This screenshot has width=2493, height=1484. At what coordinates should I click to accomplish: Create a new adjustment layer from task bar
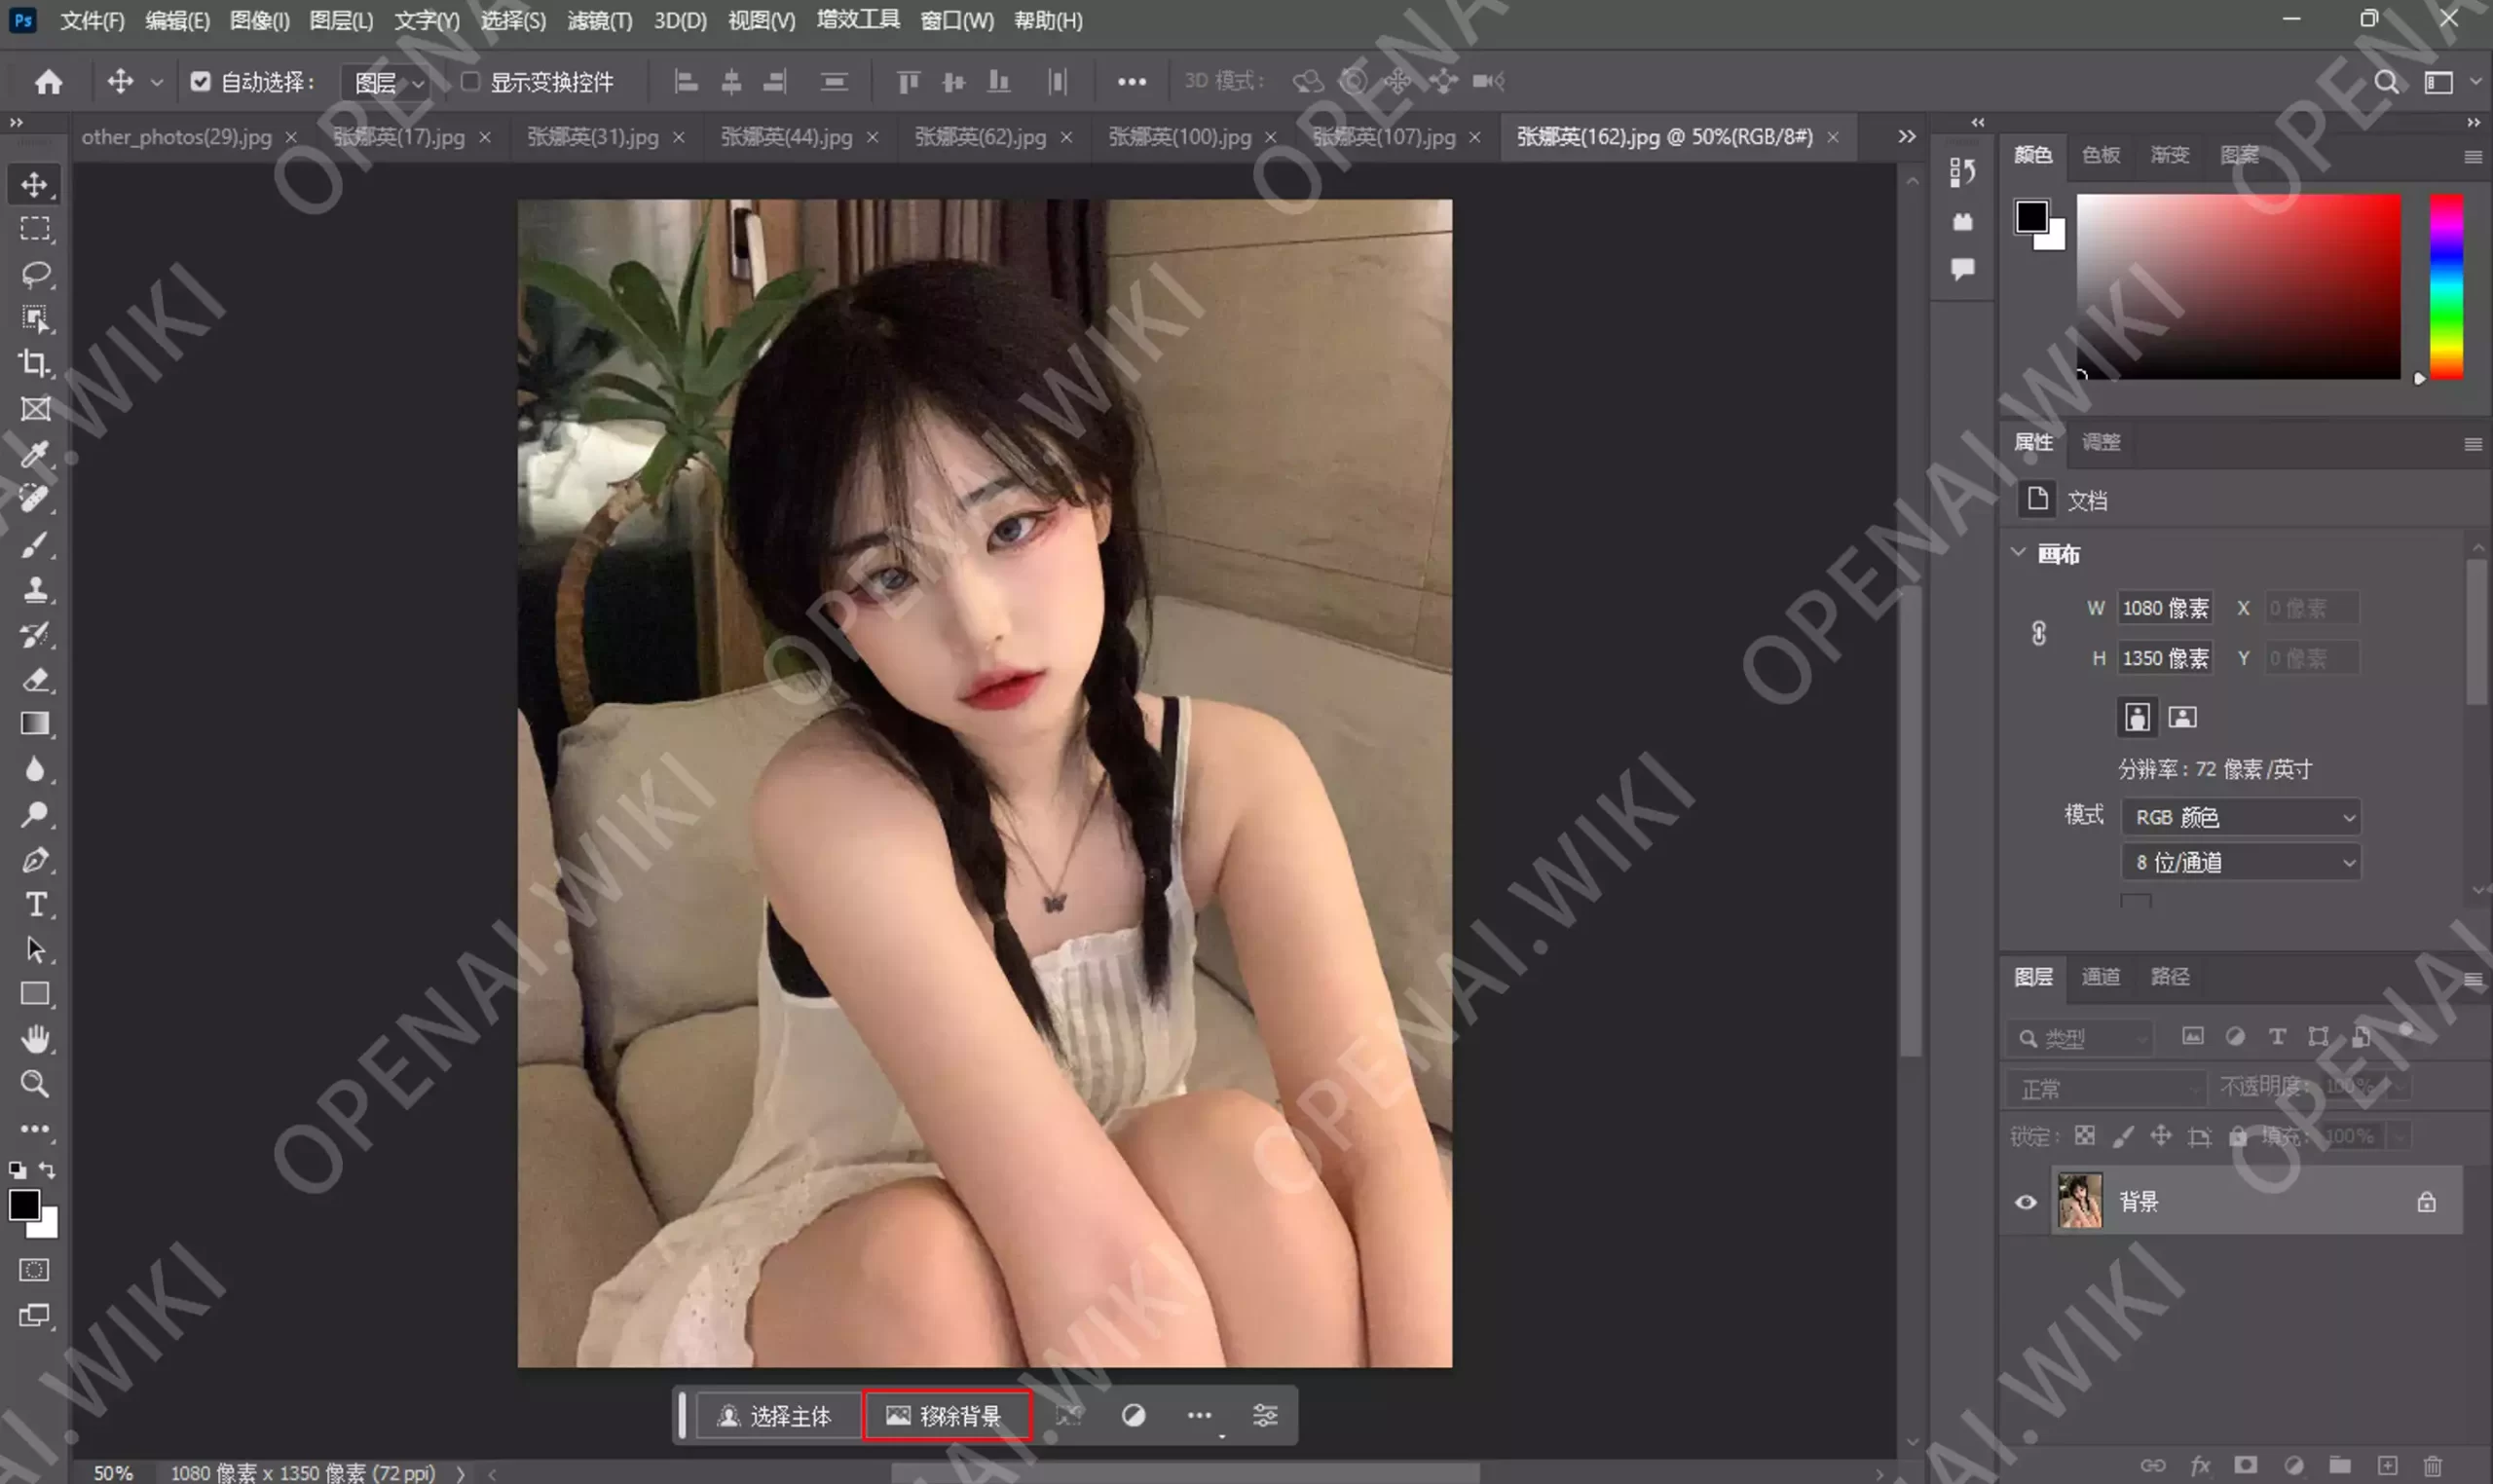(1133, 1416)
